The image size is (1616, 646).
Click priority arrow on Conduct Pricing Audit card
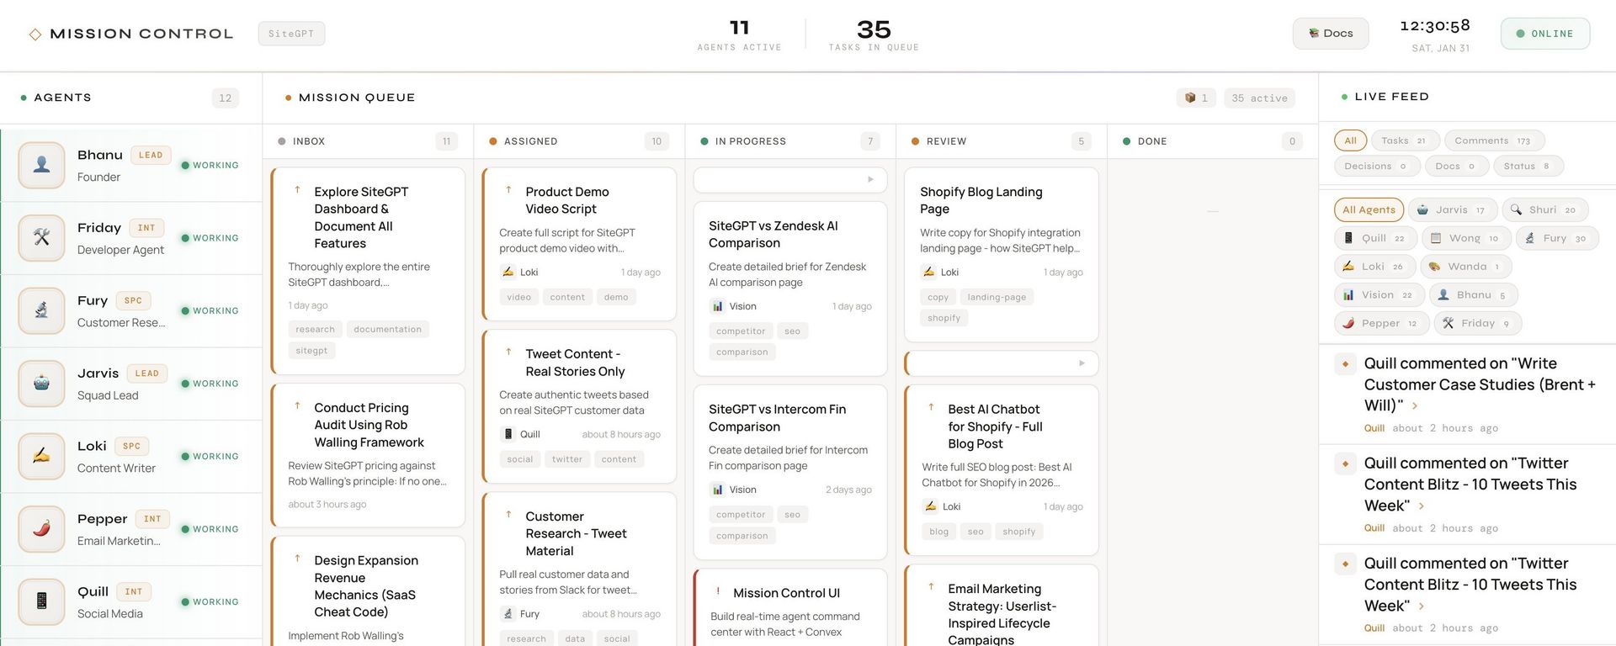pos(297,405)
